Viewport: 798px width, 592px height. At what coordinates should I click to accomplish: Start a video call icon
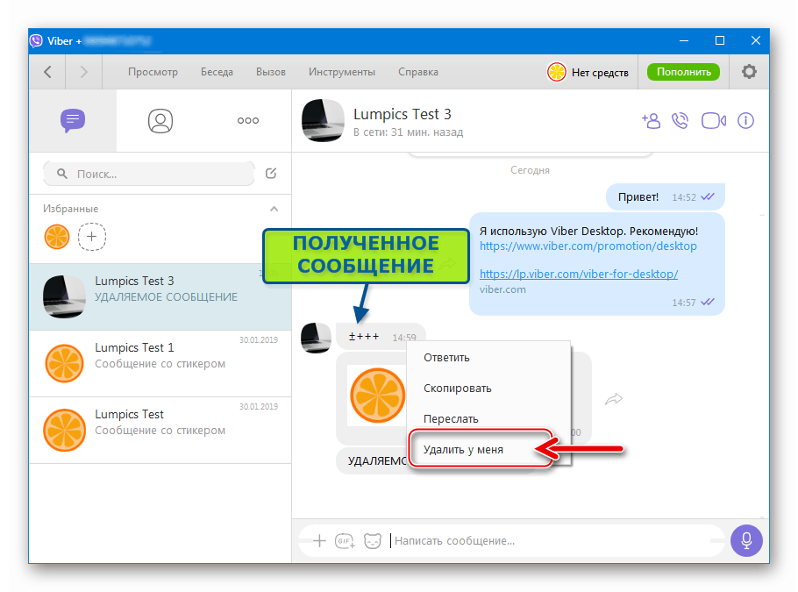(x=714, y=121)
